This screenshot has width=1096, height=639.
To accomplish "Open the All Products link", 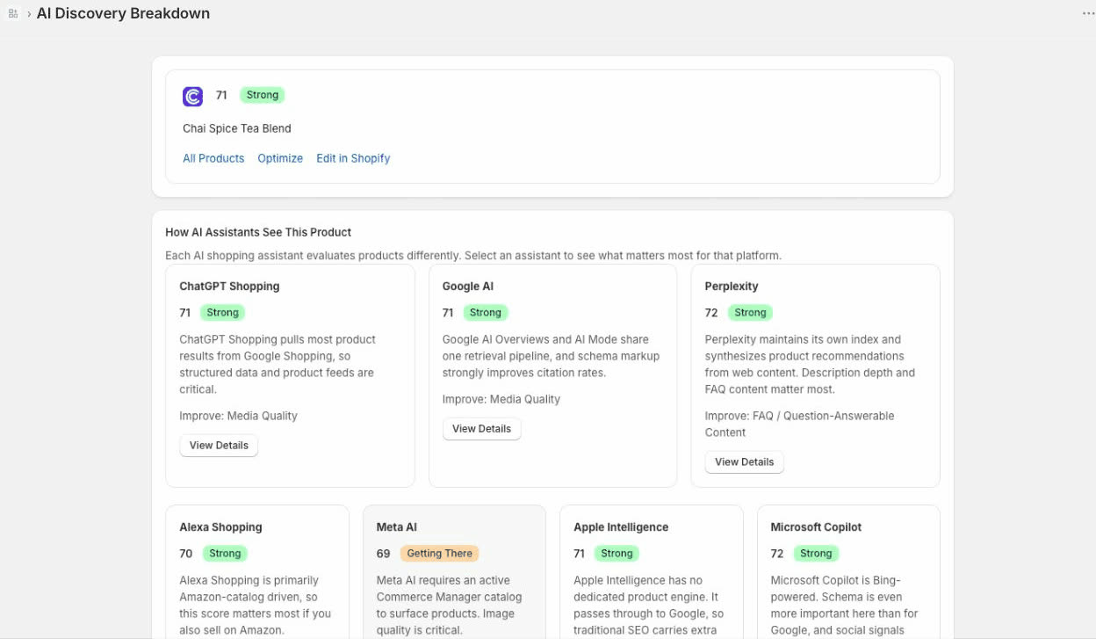I will (213, 158).
